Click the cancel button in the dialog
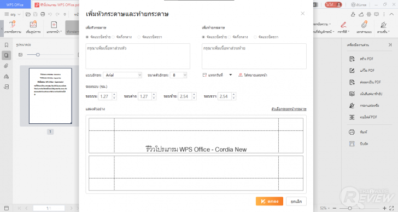This screenshot has width=398, height=212. pos(296,201)
